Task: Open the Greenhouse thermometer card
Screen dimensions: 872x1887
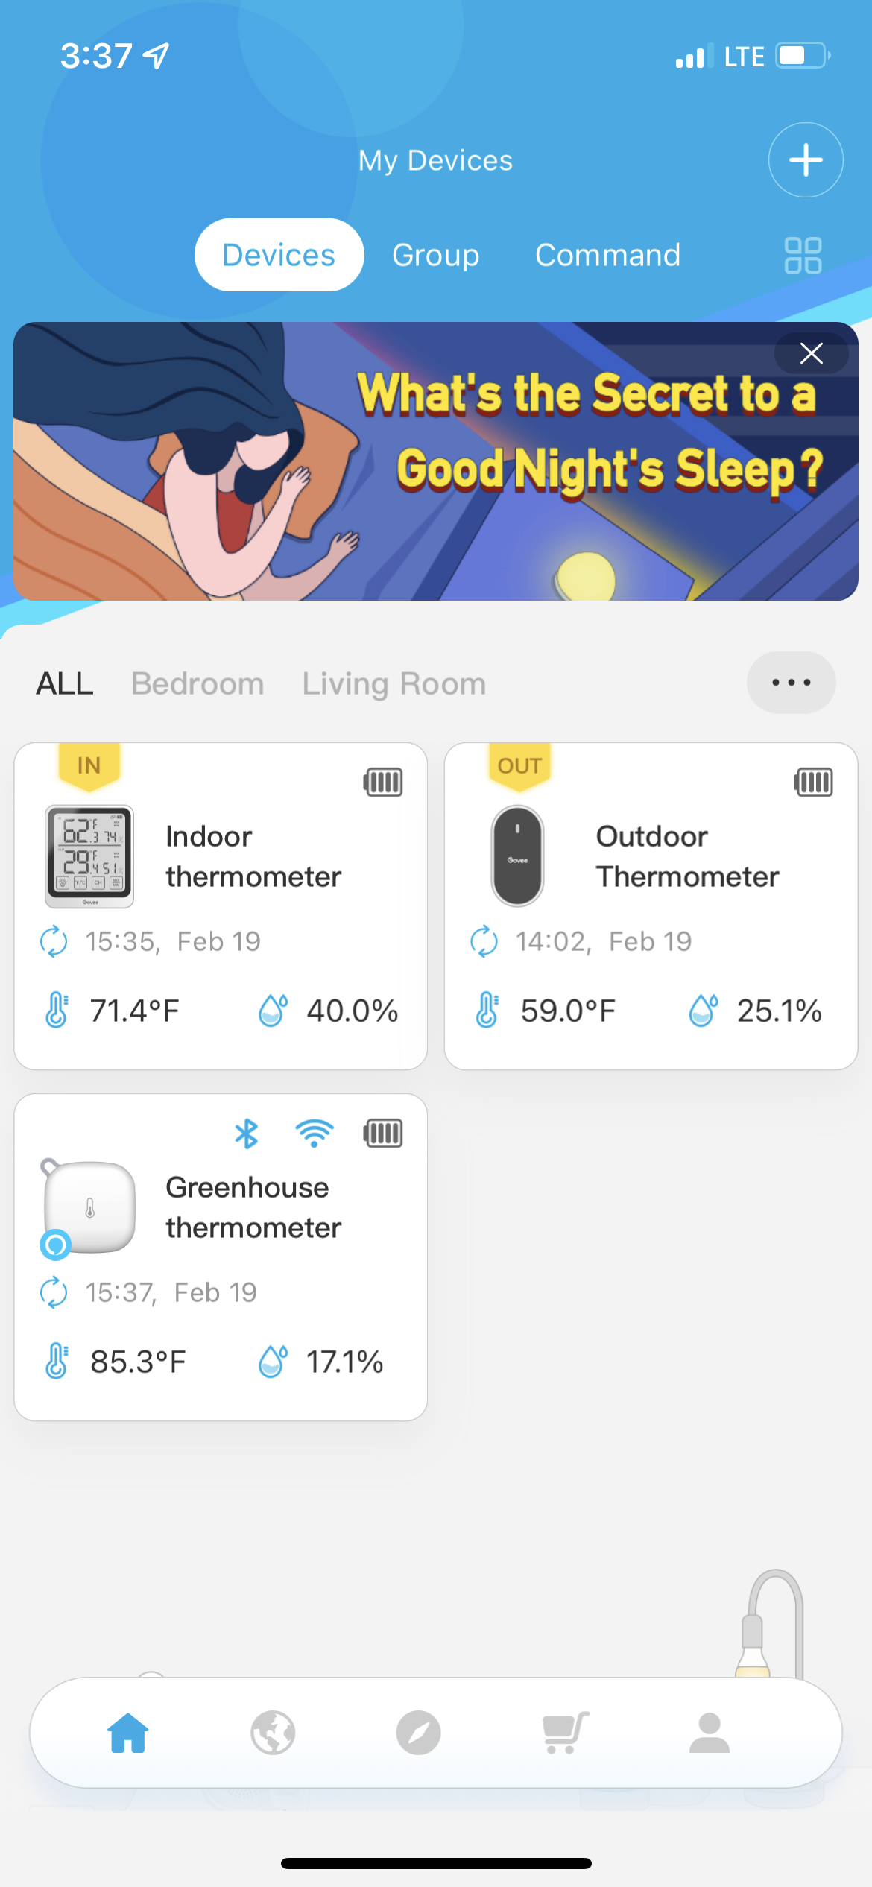Action: (221, 1257)
